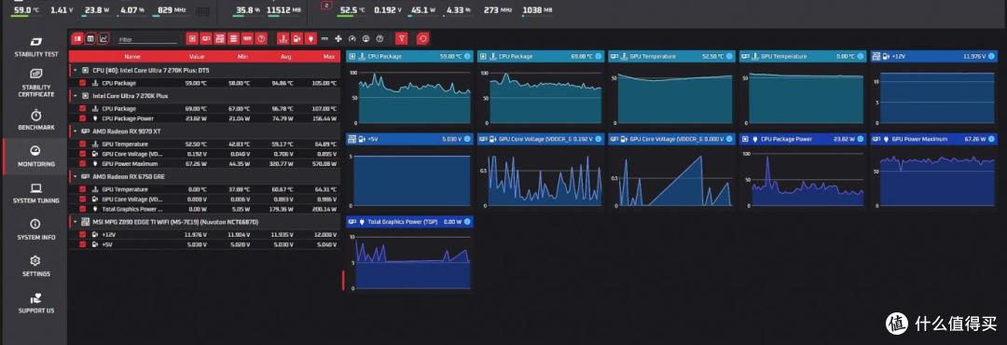Screen dimensions: 1007x345
Task: Click blue circle on GPU Power Maximum graph
Action: (x=991, y=138)
